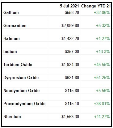Select the +5.56% Neodymium change cell

pyautogui.click(x=95, y=90)
